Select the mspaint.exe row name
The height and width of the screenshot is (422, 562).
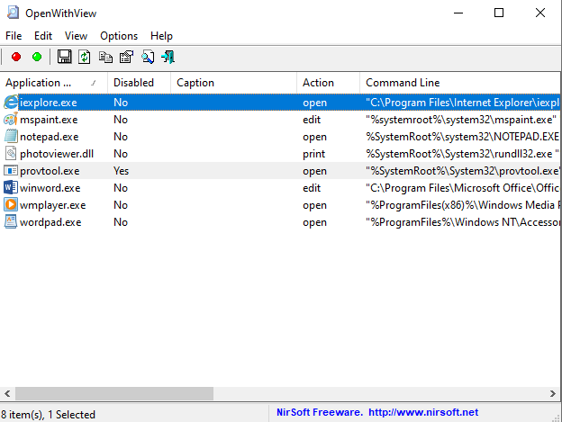coord(49,120)
